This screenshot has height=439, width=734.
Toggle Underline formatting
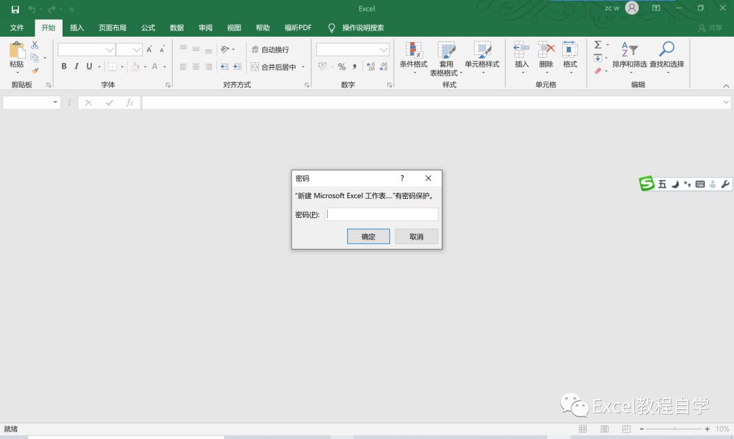(89, 66)
